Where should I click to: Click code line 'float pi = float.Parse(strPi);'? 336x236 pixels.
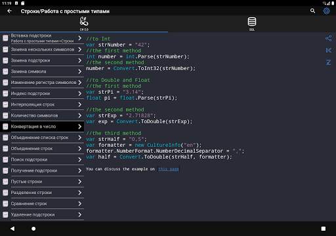[131, 98]
